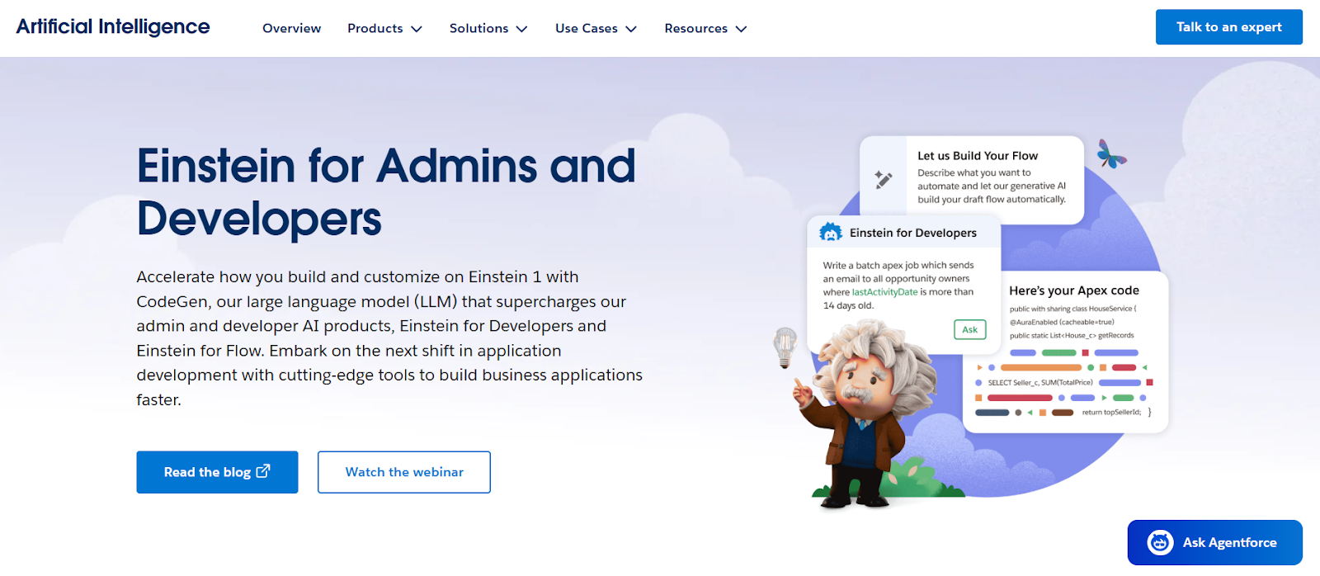1320x576 pixels.
Task: Click Einstein icon in Einstein for Developers card
Action: point(830,233)
